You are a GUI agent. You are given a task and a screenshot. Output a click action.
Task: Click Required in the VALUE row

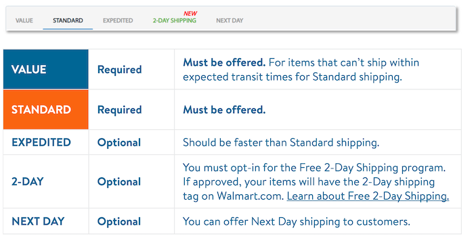(x=119, y=70)
